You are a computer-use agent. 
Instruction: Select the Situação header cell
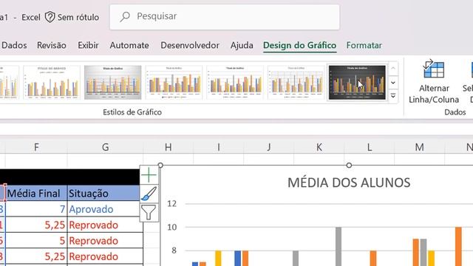pos(103,193)
